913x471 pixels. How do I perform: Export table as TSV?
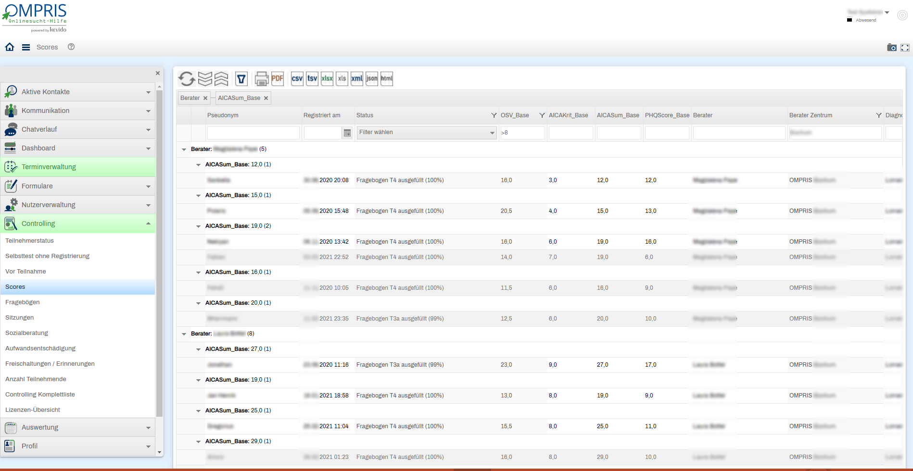tap(312, 78)
